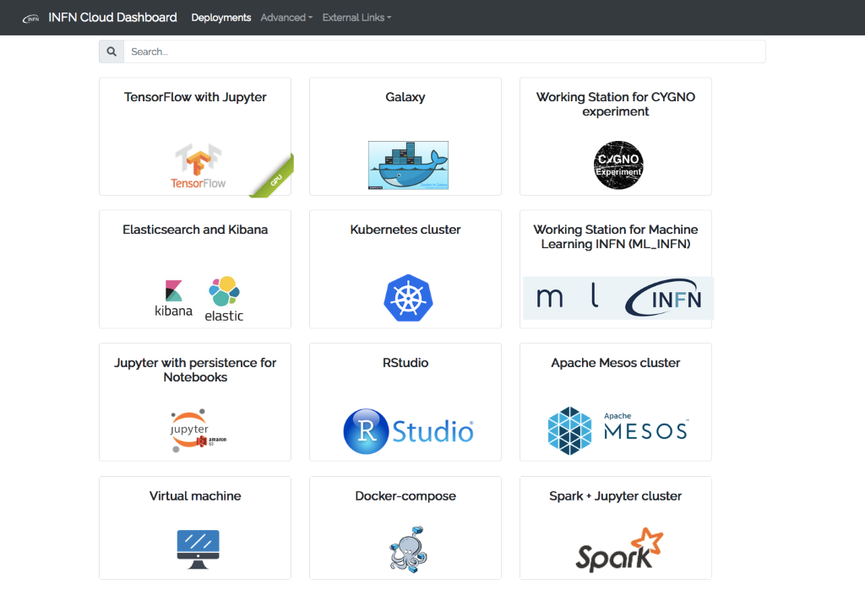Click the ML INFN banner image
Viewport: 865px width, 595px height.
(618, 298)
